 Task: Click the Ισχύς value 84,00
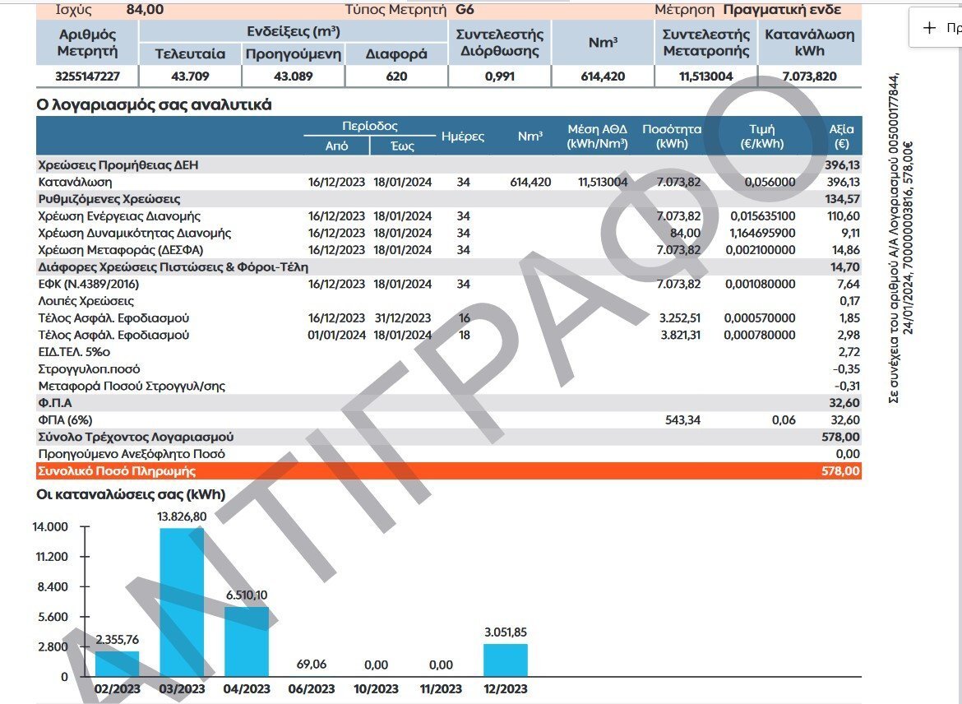pos(145,10)
